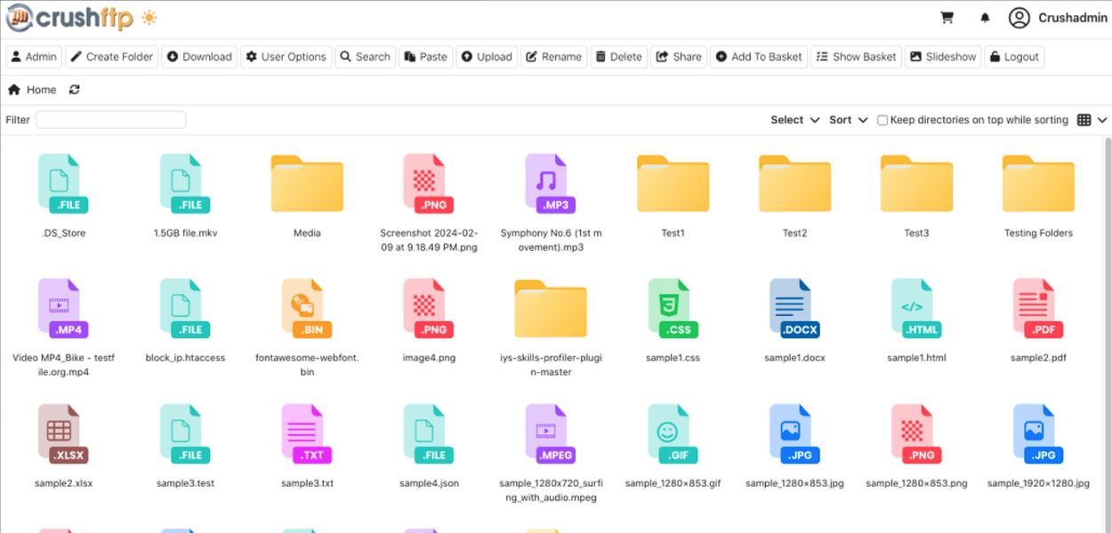Enable Keep directories on top while sorting
1112x533 pixels.
click(882, 120)
